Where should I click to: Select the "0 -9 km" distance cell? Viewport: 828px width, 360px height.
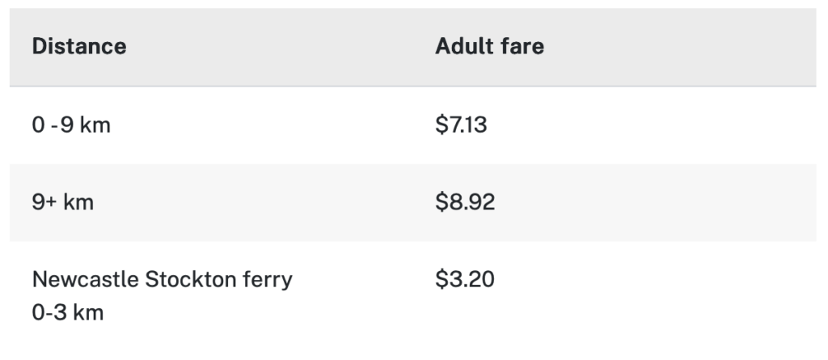tap(71, 126)
